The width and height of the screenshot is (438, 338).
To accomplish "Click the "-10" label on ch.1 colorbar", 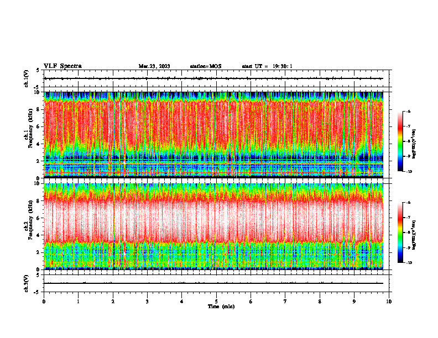I will [x=409, y=172].
